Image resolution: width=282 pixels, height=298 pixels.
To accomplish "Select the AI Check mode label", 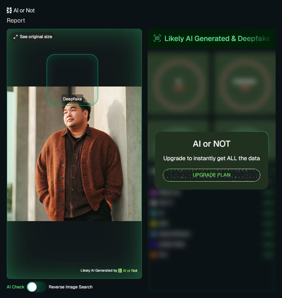I will 16,287.
